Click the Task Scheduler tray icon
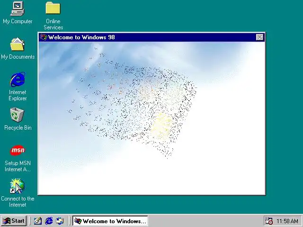The width and height of the screenshot is (303, 227). (x=269, y=221)
